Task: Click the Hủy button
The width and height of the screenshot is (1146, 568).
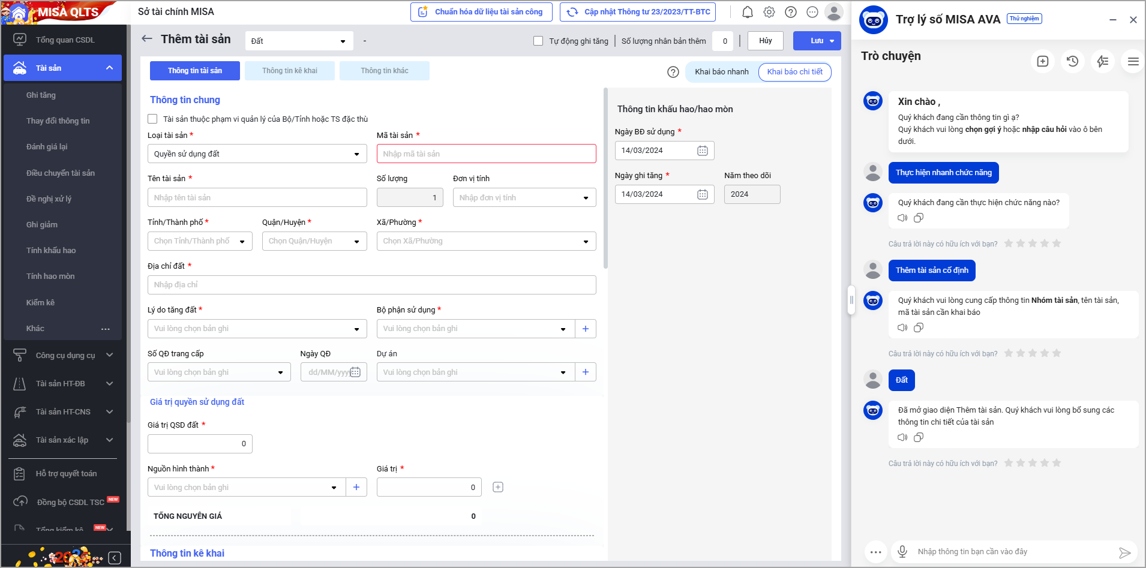Action: (x=765, y=41)
